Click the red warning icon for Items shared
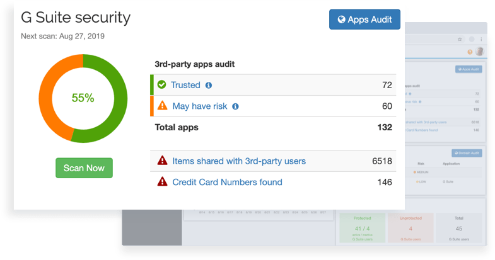The width and height of the screenshot is (495, 260). (x=162, y=161)
